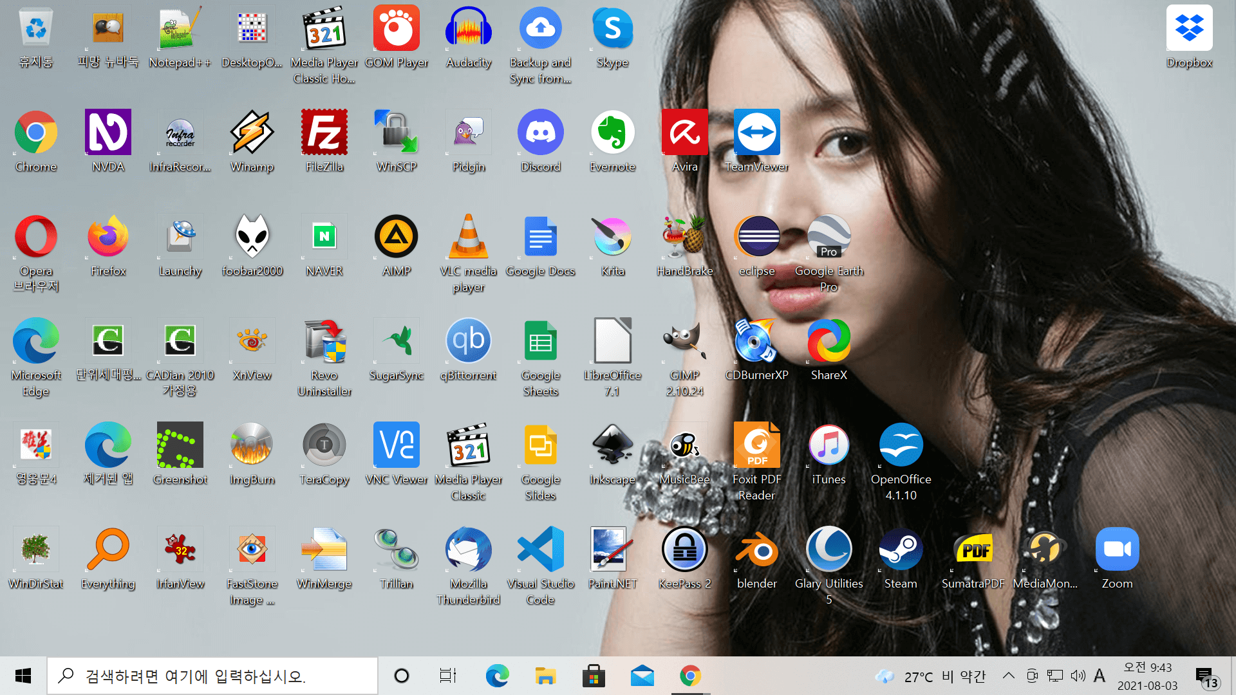Select the VNC Viewer icon
This screenshot has height=695, width=1236.
click(397, 454)
